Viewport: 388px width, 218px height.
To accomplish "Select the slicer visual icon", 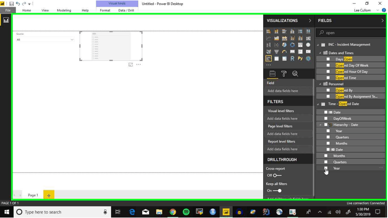I will coord(269,58).
